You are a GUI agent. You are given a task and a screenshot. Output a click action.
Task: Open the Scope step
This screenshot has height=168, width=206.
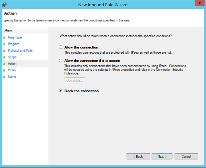click(x=12, y=57)
